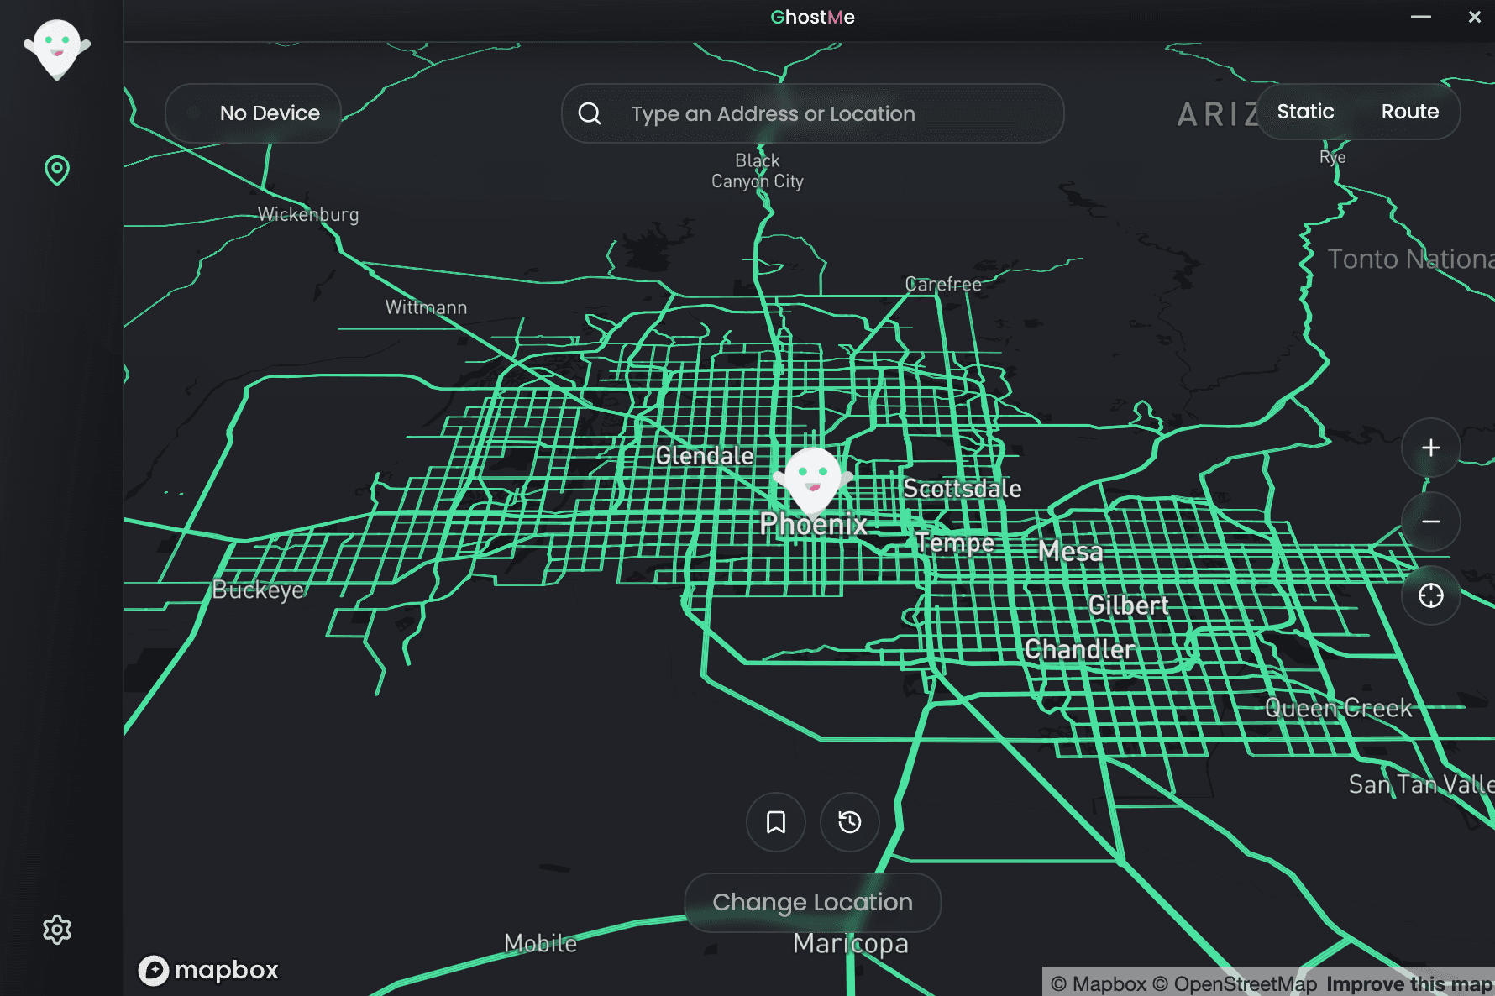This screenshot has height=996, width=1495.
Task: Enable Static mode
Action: tap(1305, 111)
